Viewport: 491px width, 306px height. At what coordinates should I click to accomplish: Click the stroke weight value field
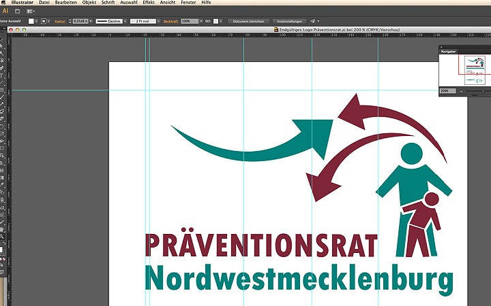coord(80,21)
